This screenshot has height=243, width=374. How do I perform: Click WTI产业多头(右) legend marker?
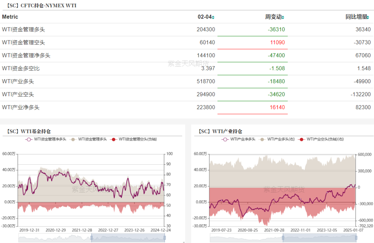pyautogui.click(x=263, y=139)
